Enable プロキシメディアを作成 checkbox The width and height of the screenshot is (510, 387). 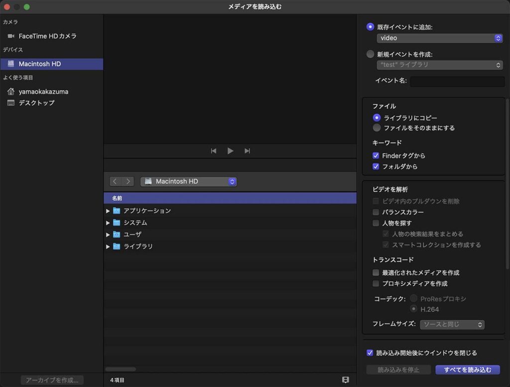click(x=376, y=283)
